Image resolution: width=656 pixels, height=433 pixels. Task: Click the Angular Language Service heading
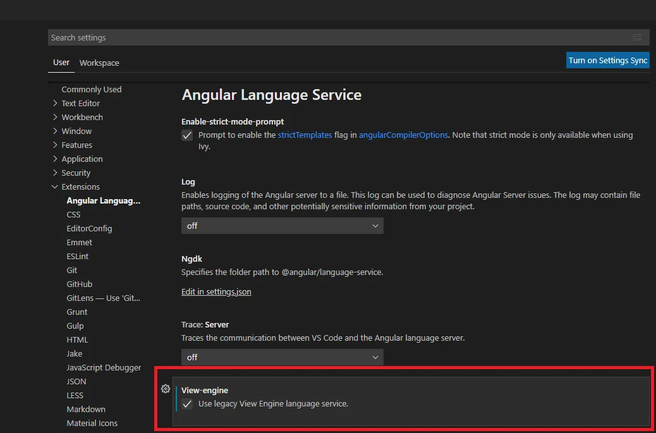[272, 95]
